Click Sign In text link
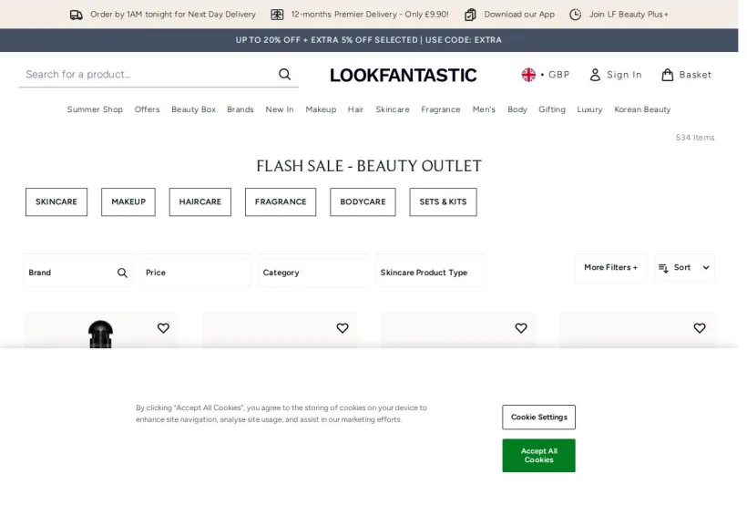The height and width of the screenshot is (526, 747). [625, 75]
